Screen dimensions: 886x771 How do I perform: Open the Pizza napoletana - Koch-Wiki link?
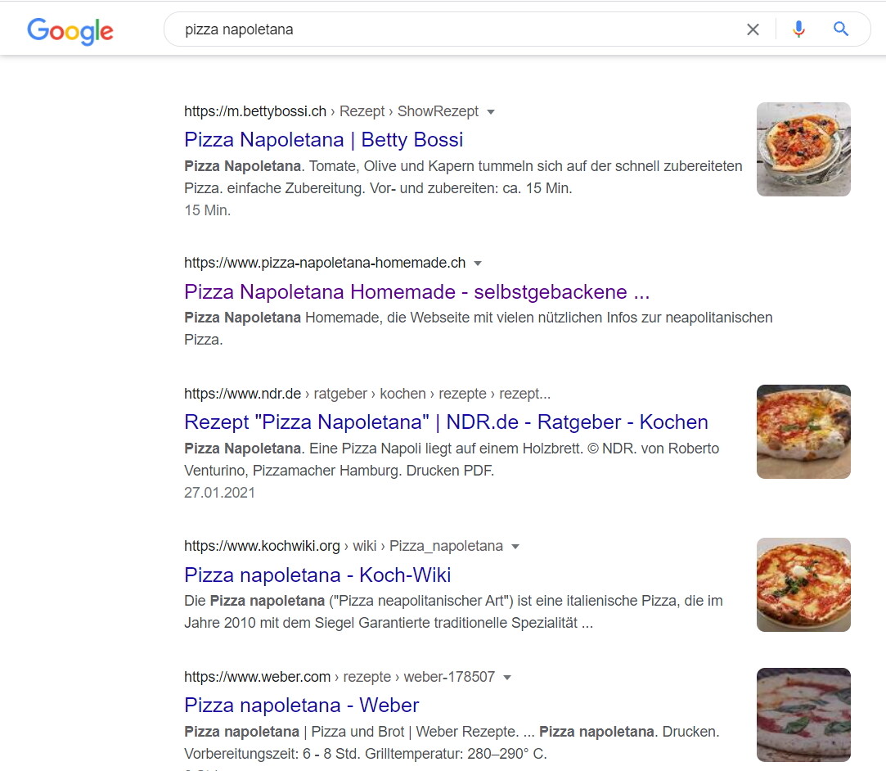pos(317,575)
